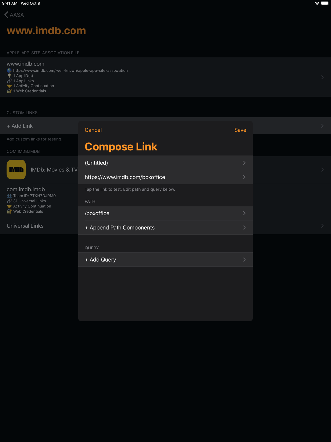
Task: Click handshake icon beside 1 Activity Continuation
Action: [x=9, y=86]
